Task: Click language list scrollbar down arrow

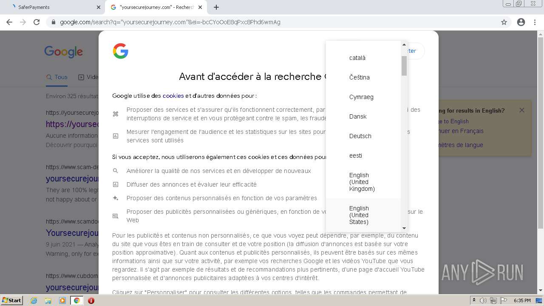Action: point(404,229)
